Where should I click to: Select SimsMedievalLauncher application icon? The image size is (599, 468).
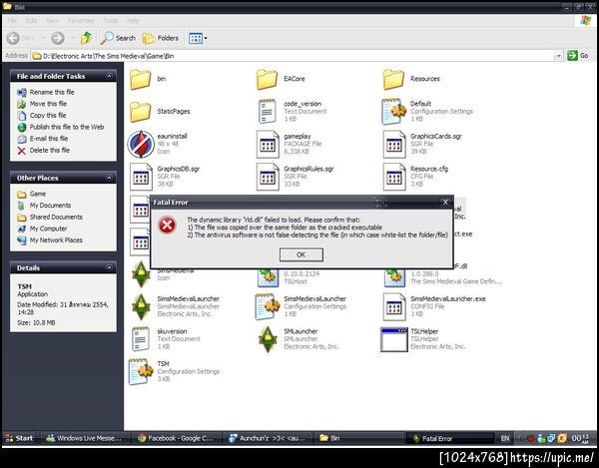point(141,306)
